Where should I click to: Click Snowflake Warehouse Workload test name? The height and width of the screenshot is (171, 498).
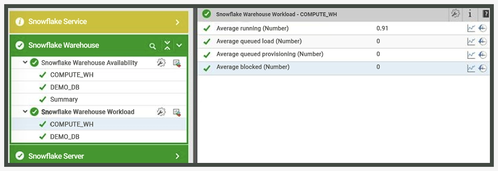click(x=88, y=112)
